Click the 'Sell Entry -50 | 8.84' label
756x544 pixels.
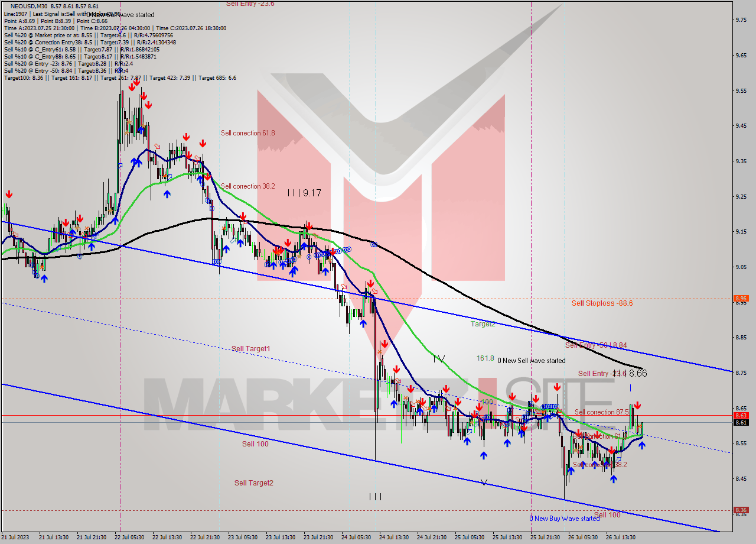coord(596,345)
